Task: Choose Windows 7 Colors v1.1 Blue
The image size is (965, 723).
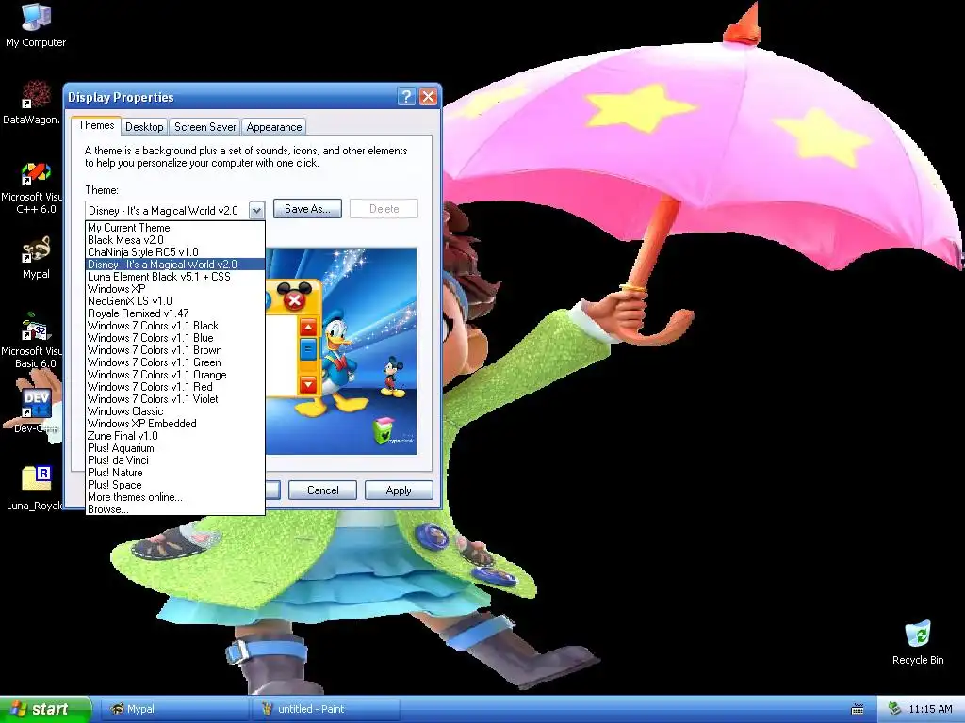Action: click(x=174, y=338)
